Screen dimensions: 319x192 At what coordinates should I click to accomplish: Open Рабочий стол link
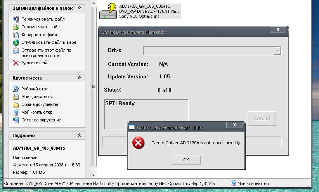coord(35,89)
